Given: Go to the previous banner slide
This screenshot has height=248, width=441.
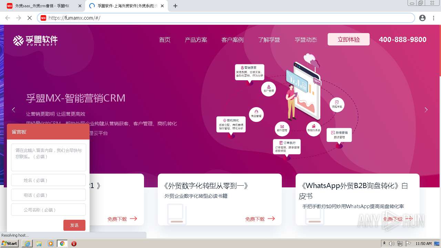Looking at the screenshot, I should (x=13, y=110).
